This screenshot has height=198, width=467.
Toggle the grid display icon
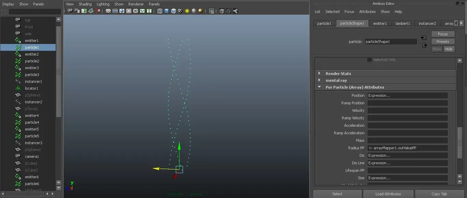(x=108, y=11)
